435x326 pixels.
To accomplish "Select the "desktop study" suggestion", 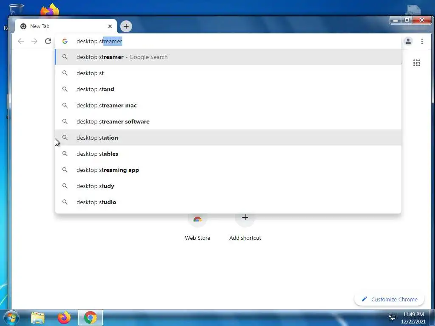I will pyautogui.click(x=228, y=186).
